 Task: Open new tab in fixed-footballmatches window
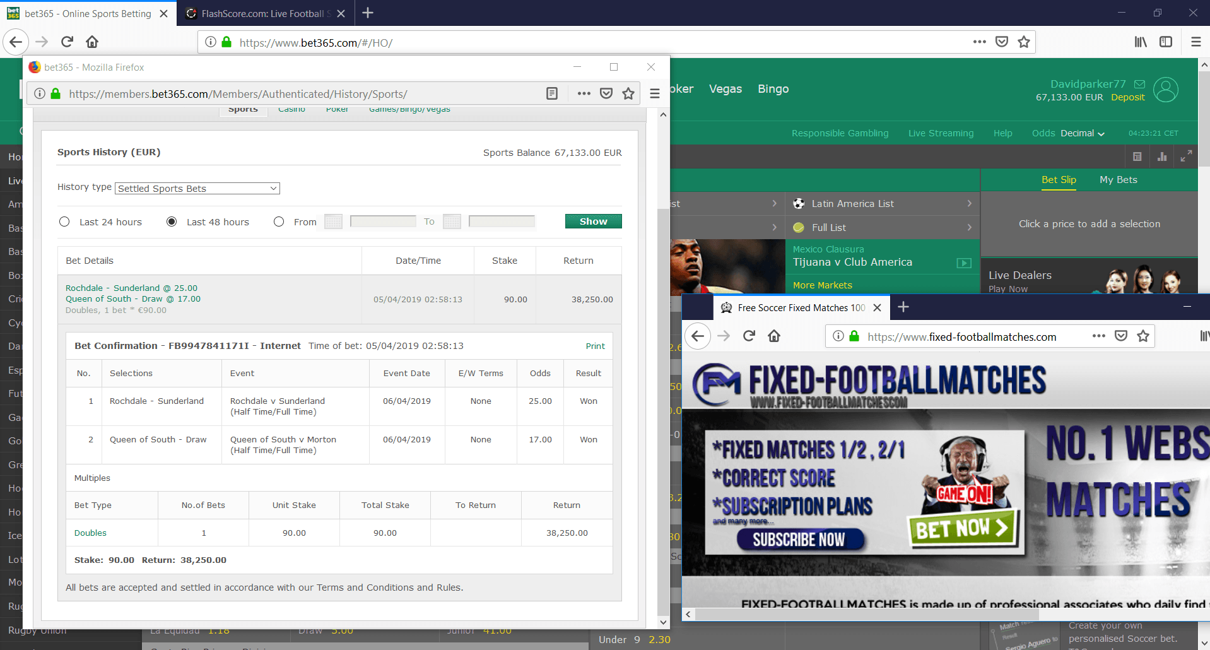(903, 307)
